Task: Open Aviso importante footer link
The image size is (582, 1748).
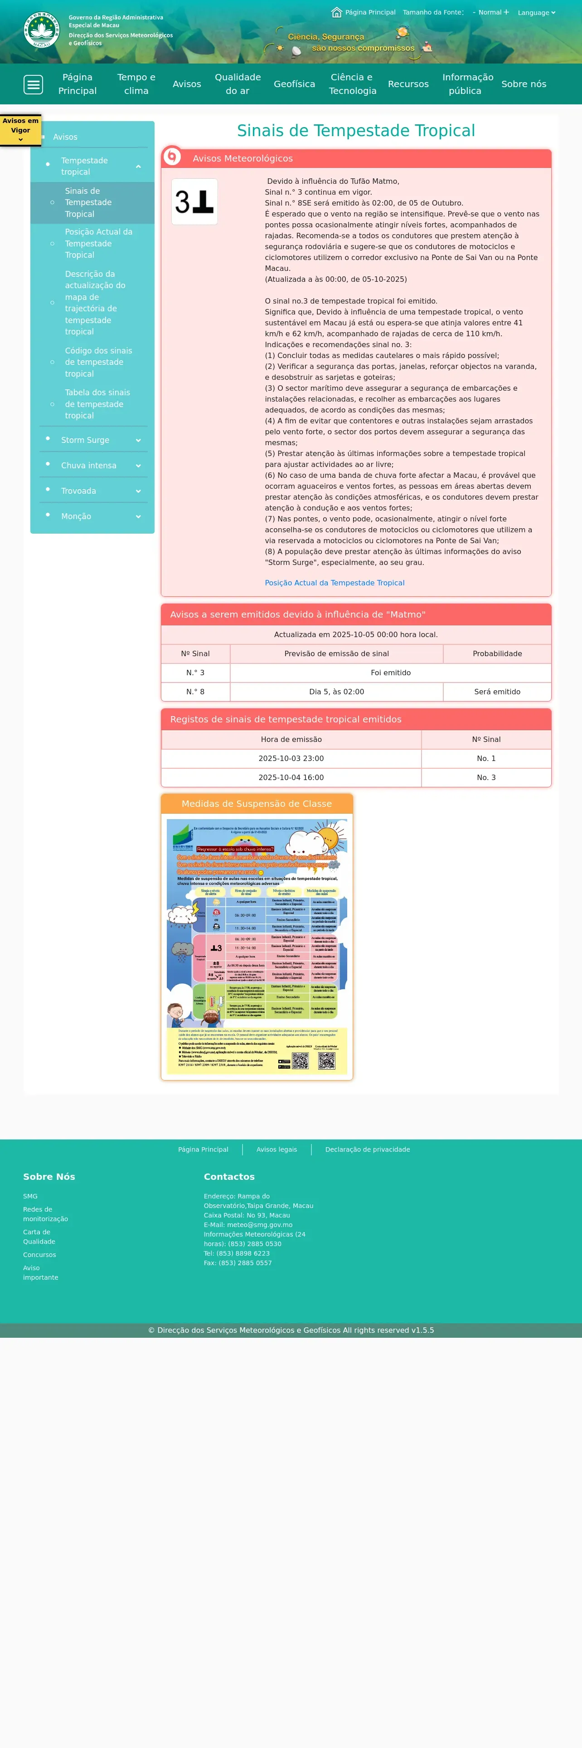Action: [41, 1272]
